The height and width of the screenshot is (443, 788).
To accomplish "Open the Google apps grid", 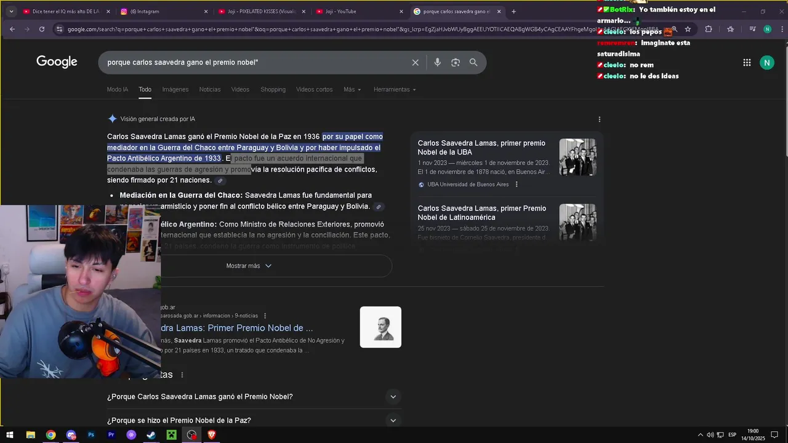I will click(747, 62).
